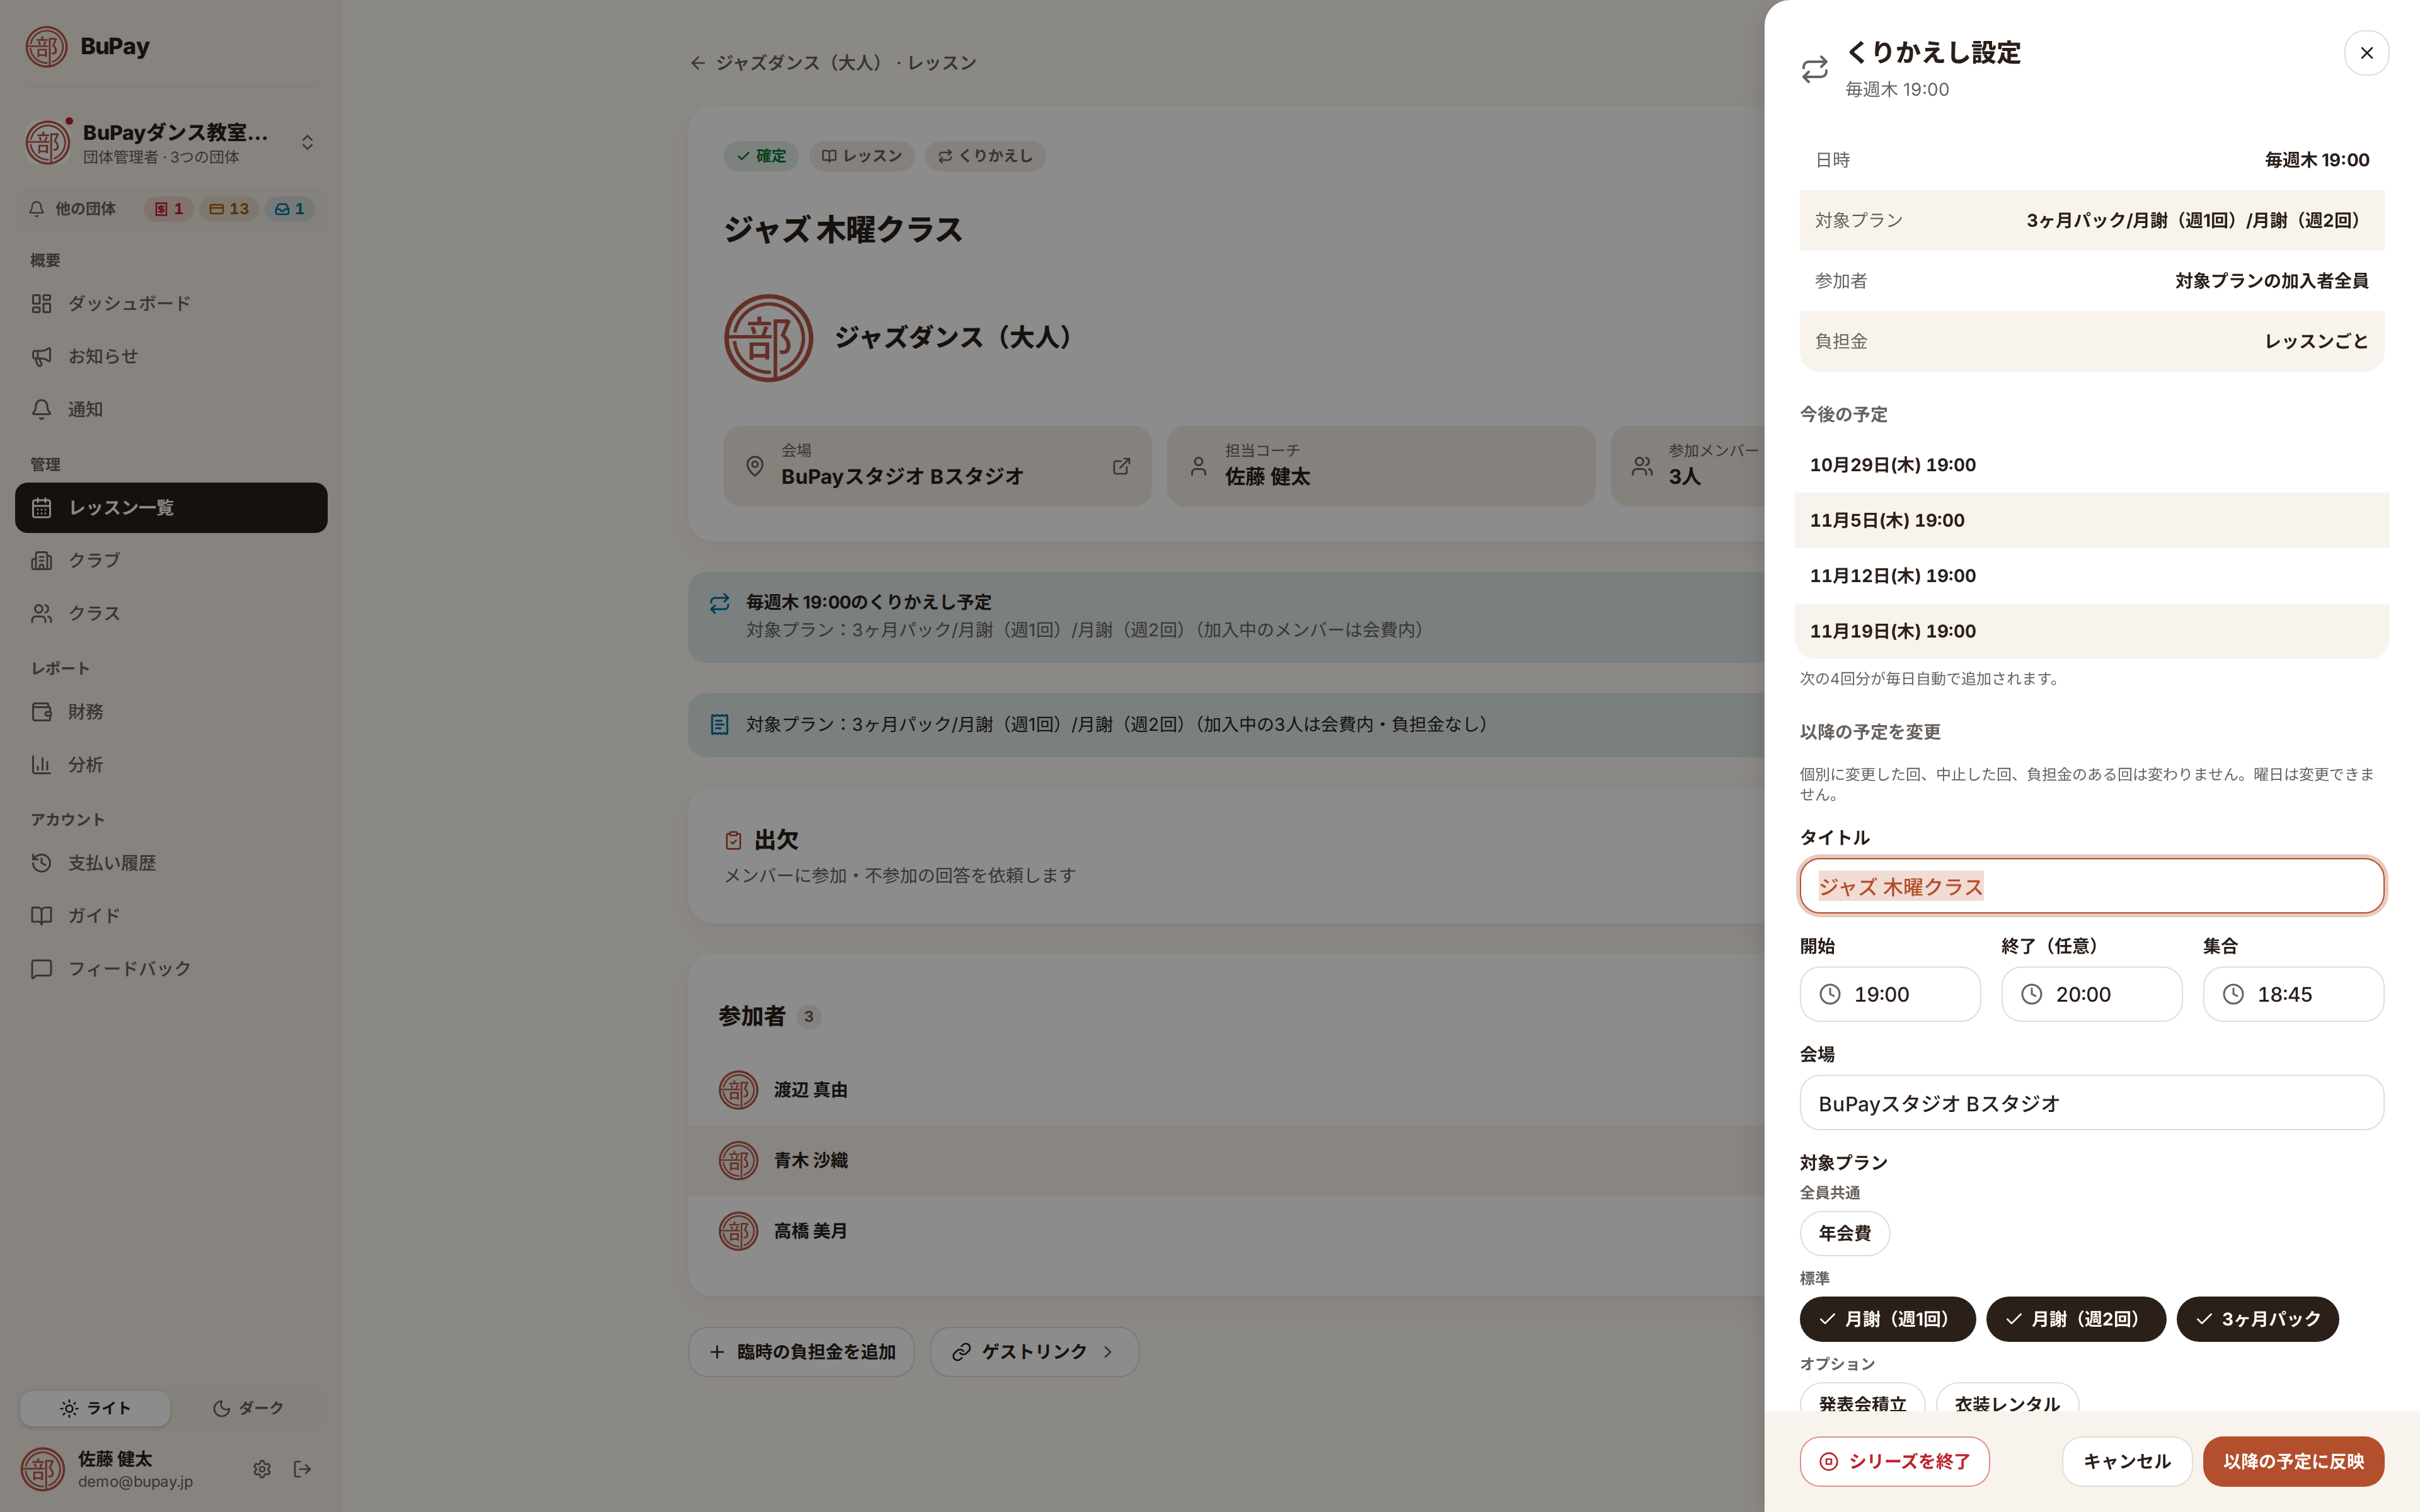Click the logout icon in sidebar footer

pos(302,1469)
